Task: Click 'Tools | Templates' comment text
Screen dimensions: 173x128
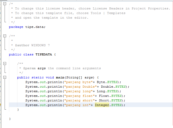Action: click(x=108, y=13)
